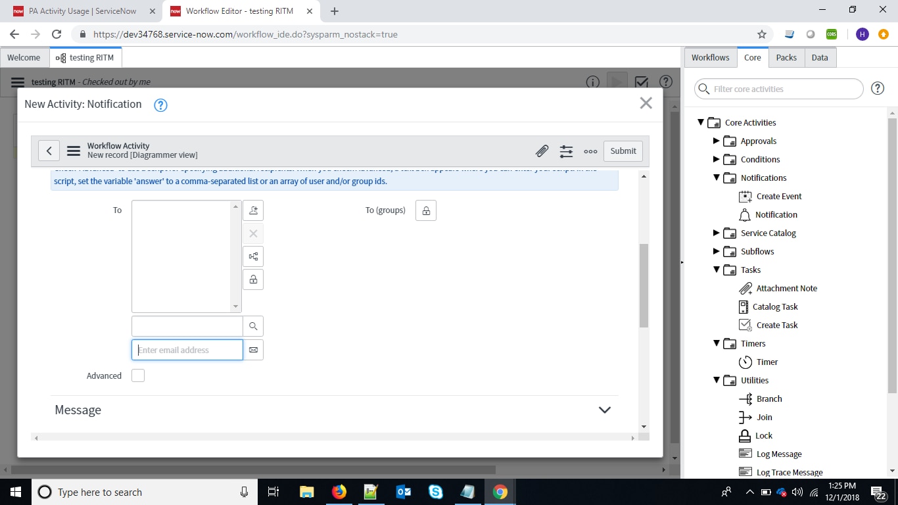Open the Workflow Activity form context menu

click(74, 151)
